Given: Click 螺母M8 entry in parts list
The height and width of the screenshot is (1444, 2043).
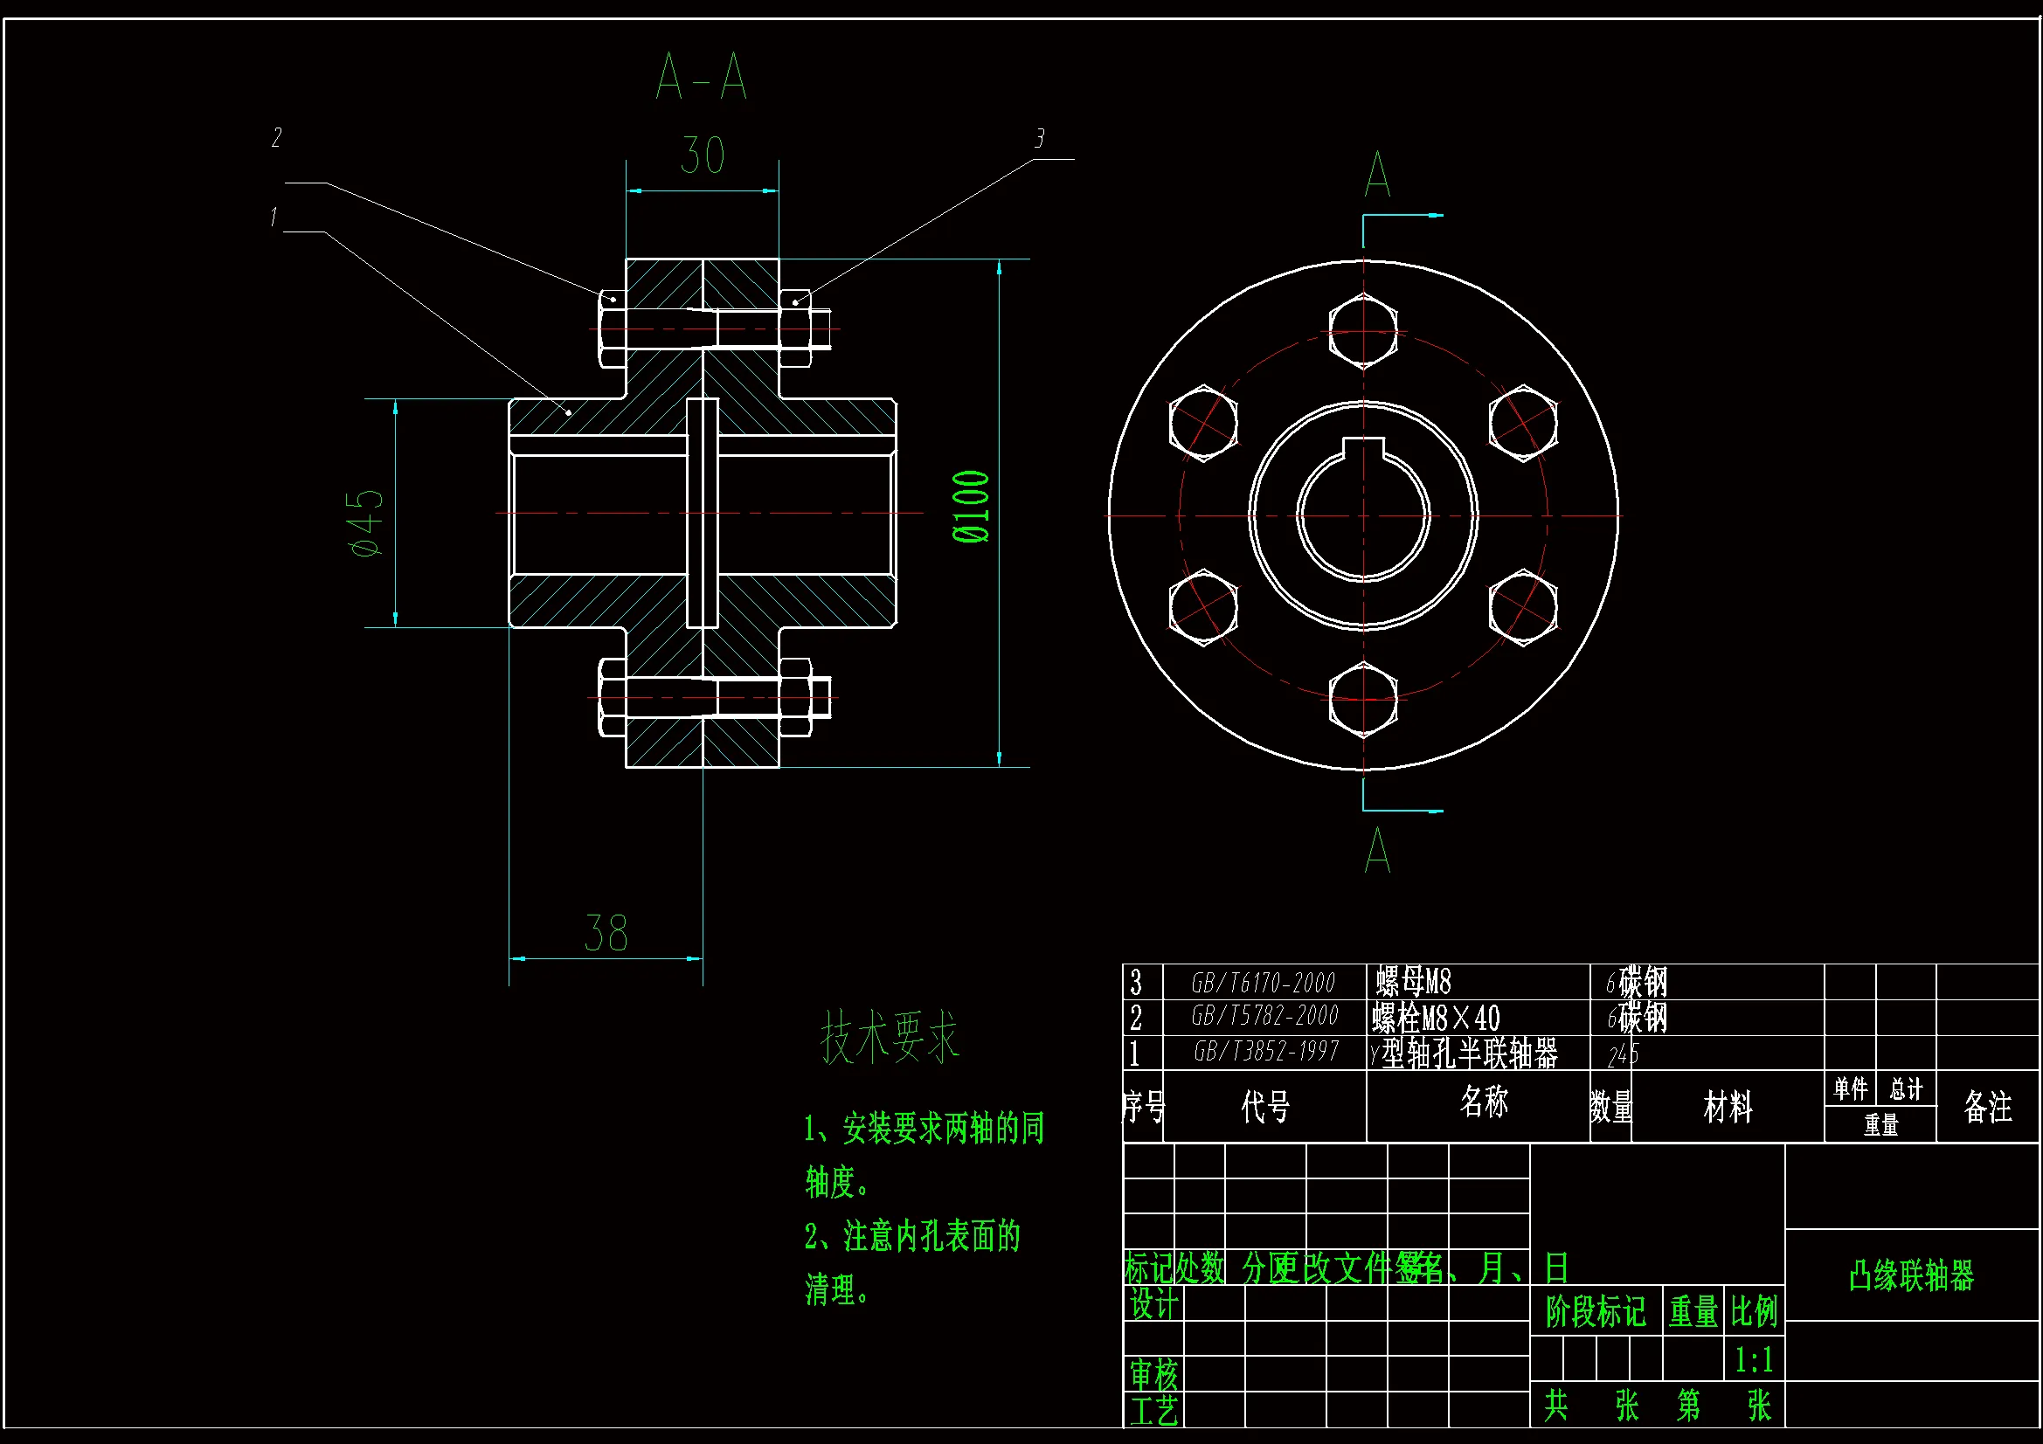Looking at the screenshot, I should tap(1413, 982).
